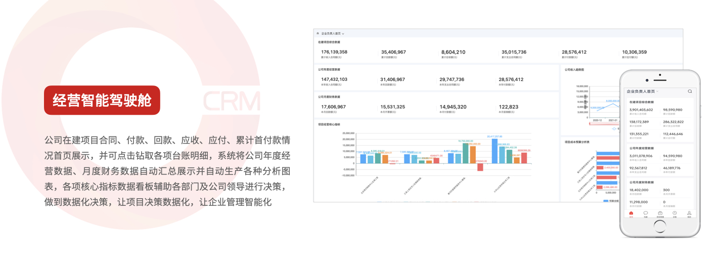Click the 公司年度经营数据 heading in desktop dashboard
This screenshot has width=718, height=269.
pyautogui.click(x=329, y=69)
